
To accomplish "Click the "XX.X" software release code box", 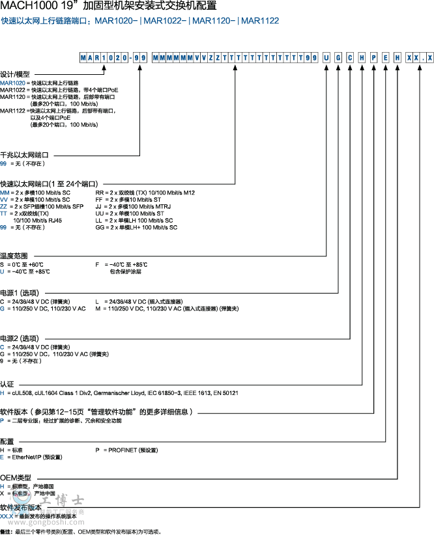I will (420, 58).
